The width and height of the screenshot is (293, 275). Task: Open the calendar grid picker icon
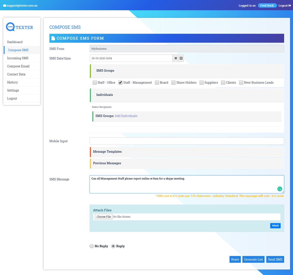pyautogui.click(x=181, y=58)
